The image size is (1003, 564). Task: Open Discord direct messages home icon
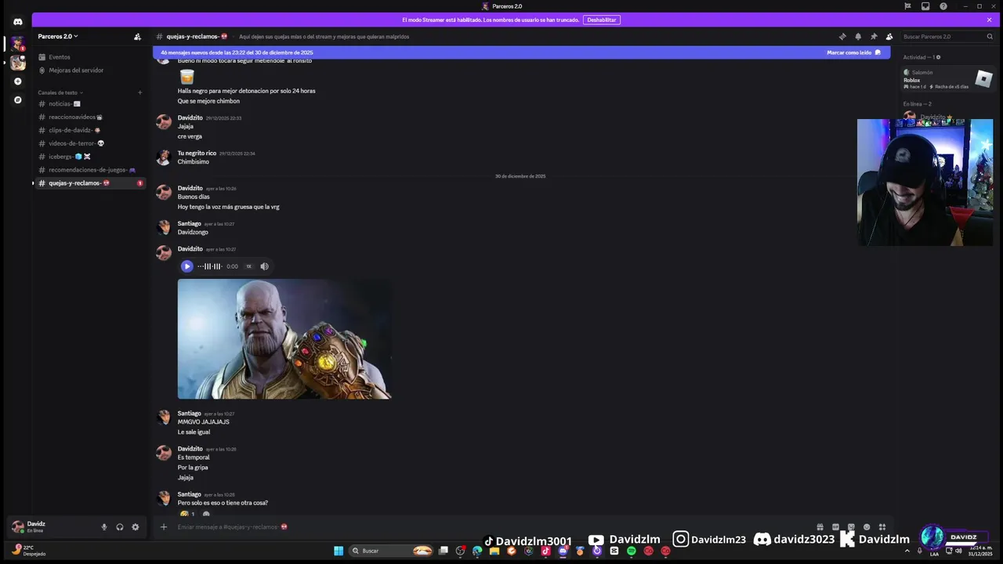pyautogui.click(x=17, y=22)
